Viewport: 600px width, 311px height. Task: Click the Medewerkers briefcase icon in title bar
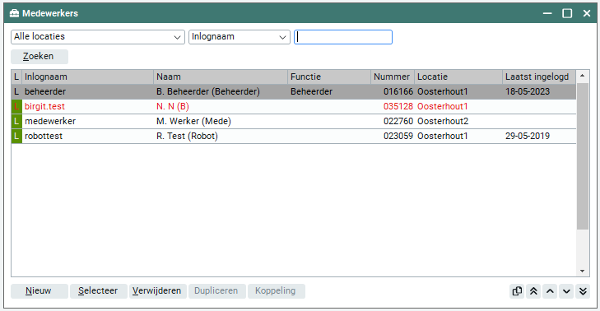(x=14, y=13)
